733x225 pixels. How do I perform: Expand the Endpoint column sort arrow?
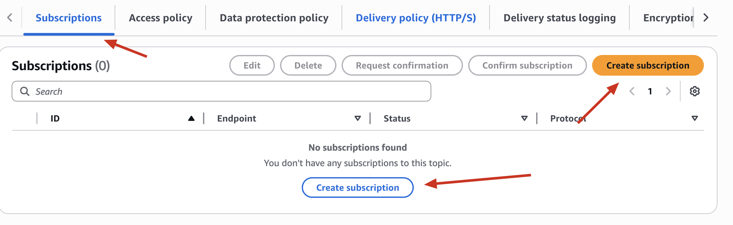click(x=358, y=119)
